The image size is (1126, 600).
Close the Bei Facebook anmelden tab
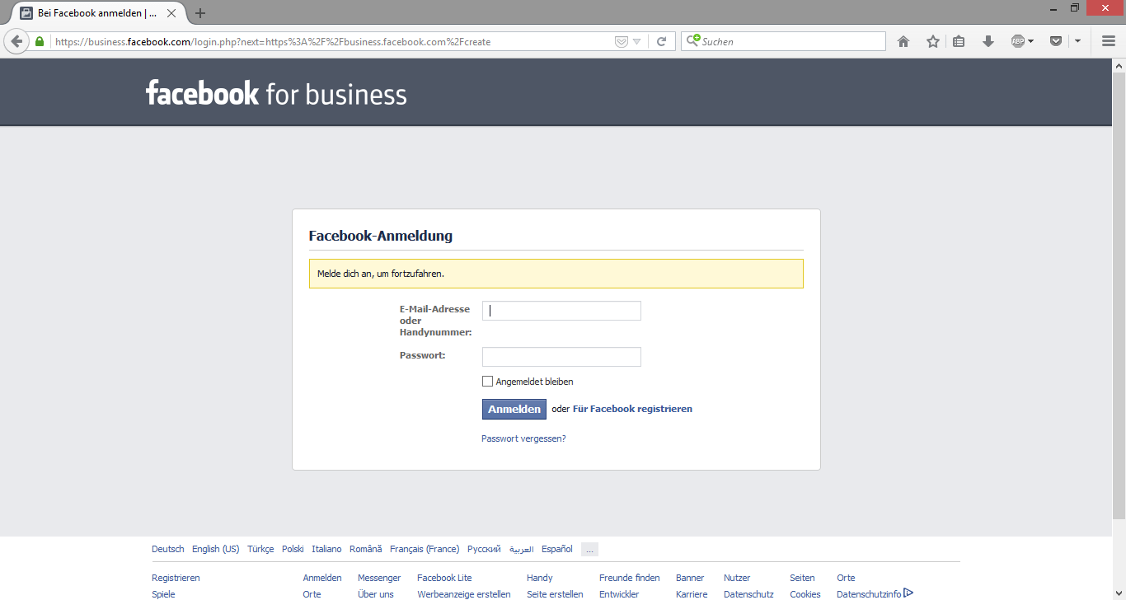[x=171, y=13]
